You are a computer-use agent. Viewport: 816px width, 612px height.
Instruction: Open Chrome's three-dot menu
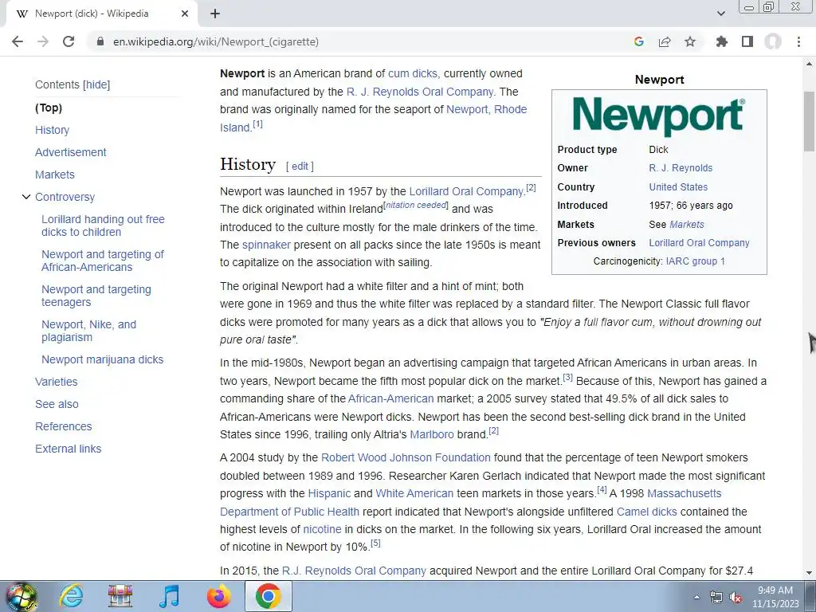tap(798, 41)
